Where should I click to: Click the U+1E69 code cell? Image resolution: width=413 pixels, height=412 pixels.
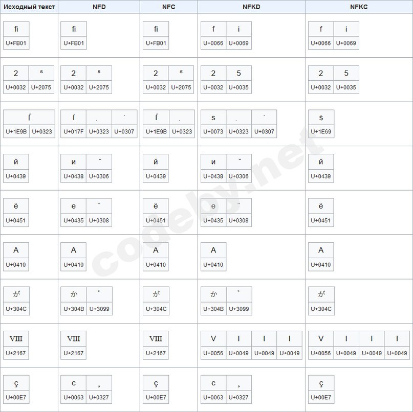click(x=321, y=131)
